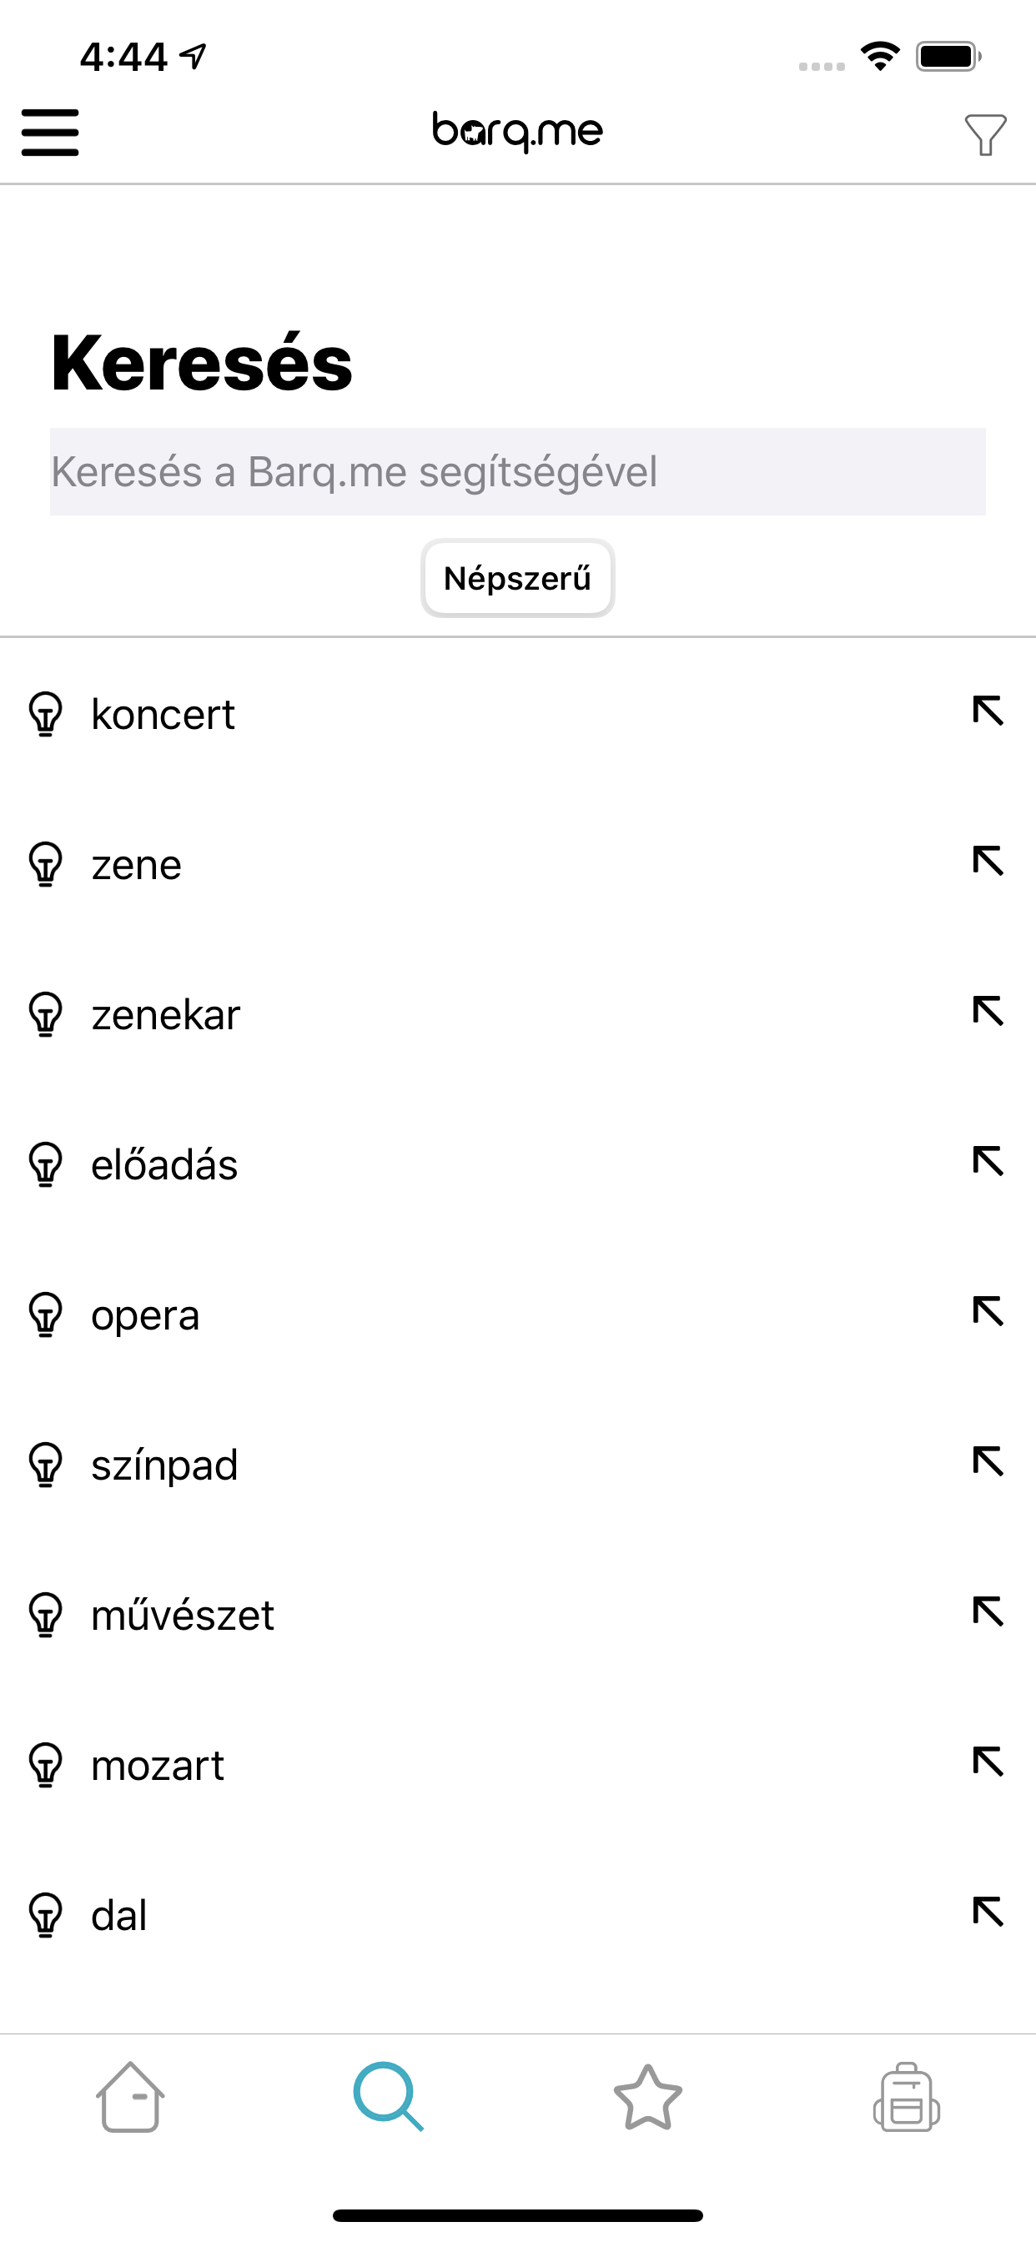This screenshot has width=1036, height=2242.
Task: Pick the mozart search suggestion
Action: coord(158,1765)
